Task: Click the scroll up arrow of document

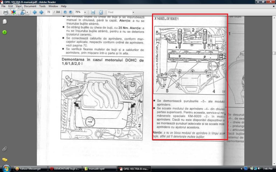Action: (274, 18)
